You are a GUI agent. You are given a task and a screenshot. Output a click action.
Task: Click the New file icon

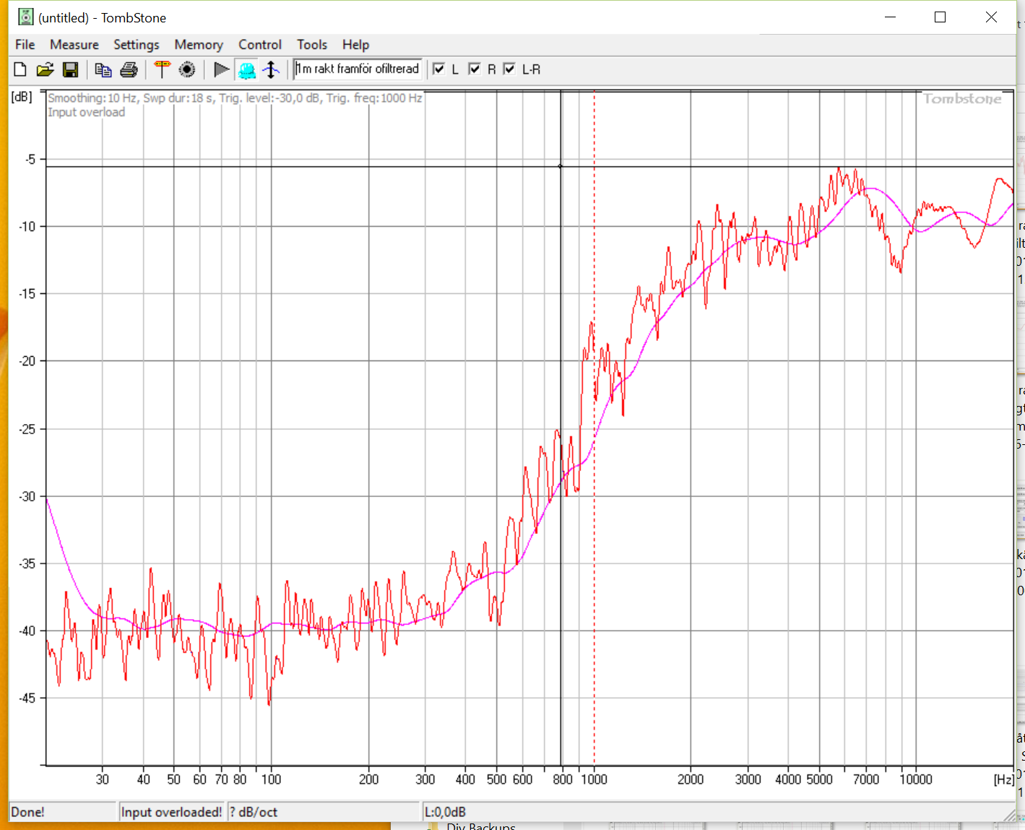pos(20,69)
